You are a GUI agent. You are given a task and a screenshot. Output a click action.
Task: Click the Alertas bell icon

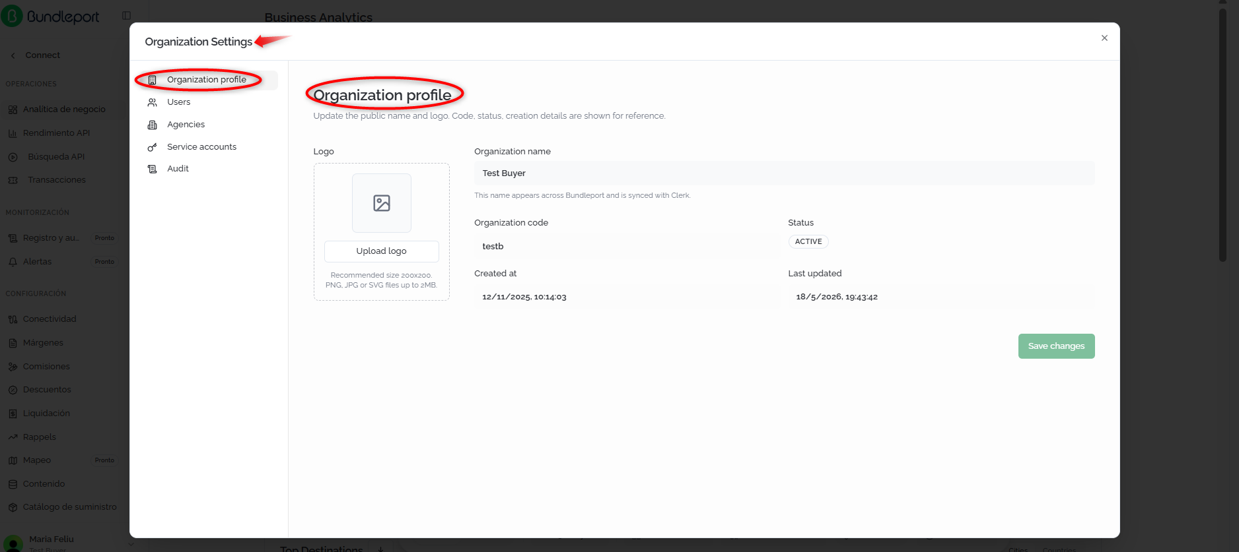point(13,262)
